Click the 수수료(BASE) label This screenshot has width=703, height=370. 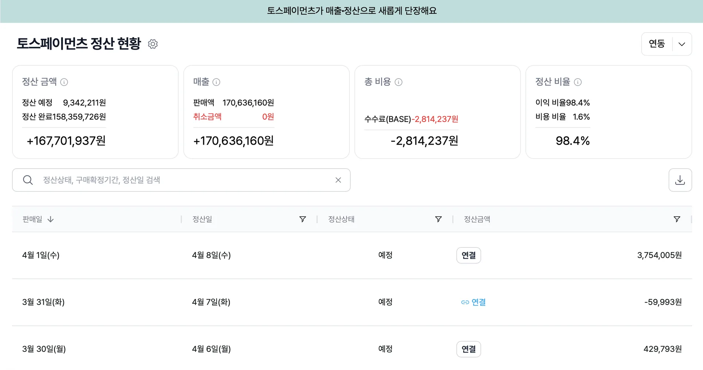pyautogui.click(x=388, y=119)
